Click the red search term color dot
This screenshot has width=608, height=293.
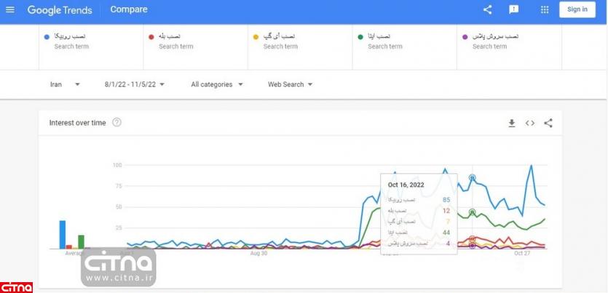click(x=151, y=36)
